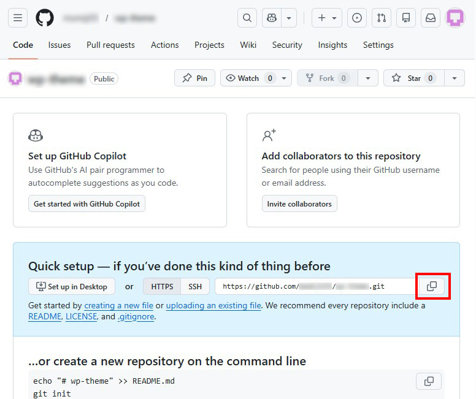Click the add collaborator person icon
This screenshot has height=399, width=476.
[x=269, y=135]
